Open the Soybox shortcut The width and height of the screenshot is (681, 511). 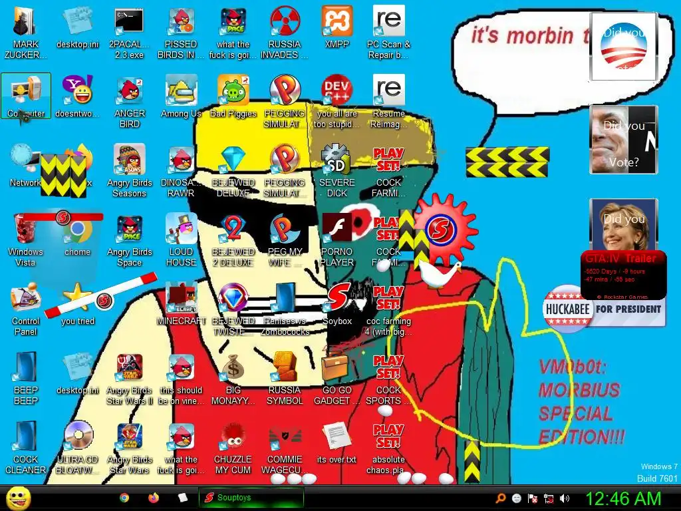coord(337,303)
